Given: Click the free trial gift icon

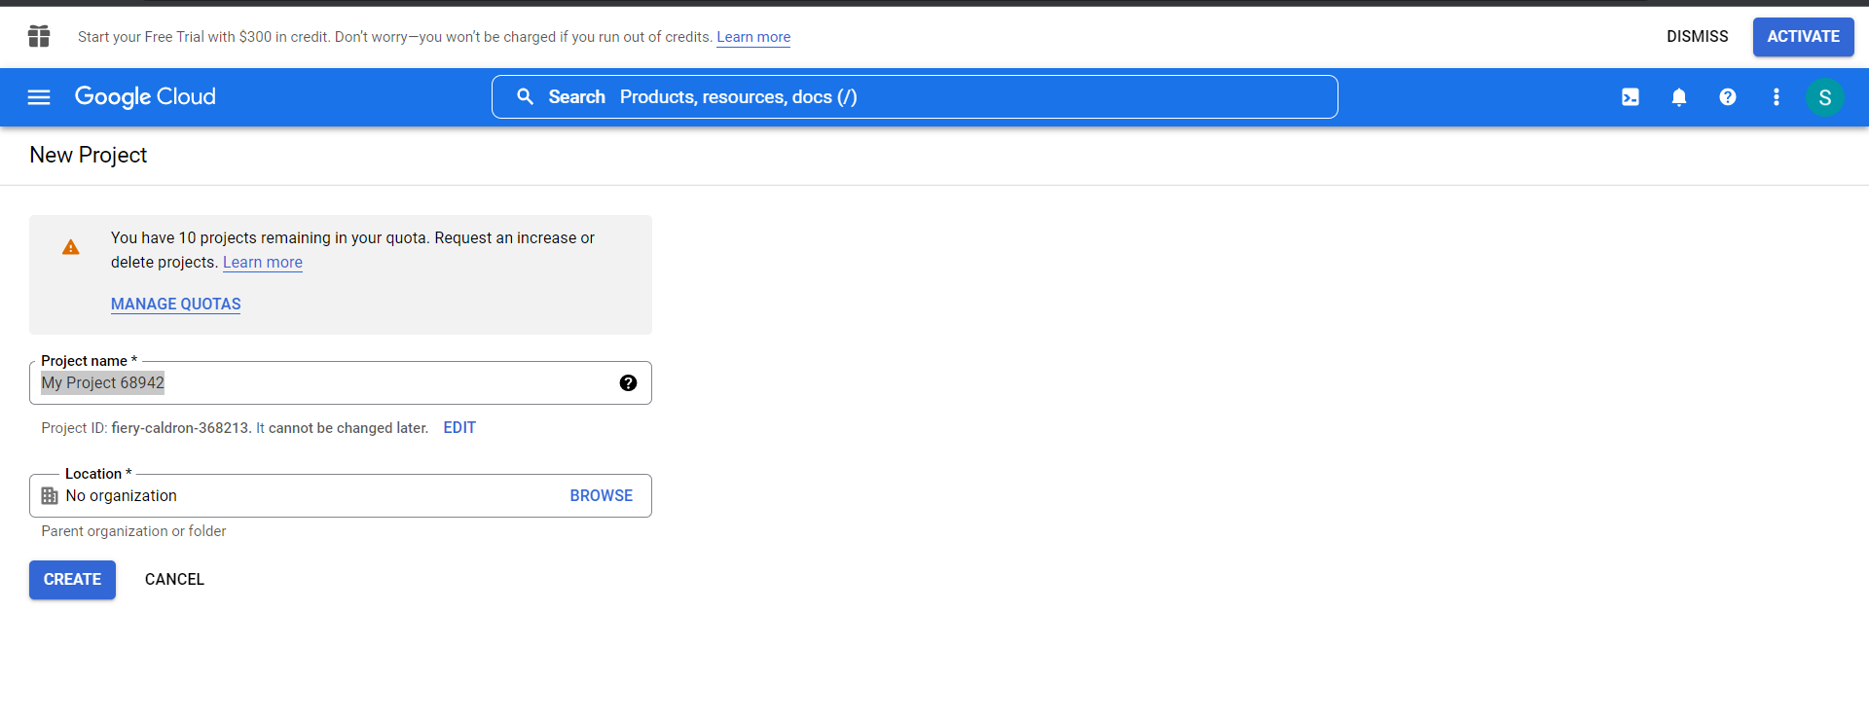Looking at the screenshot, I should click(x=39, y=37).
